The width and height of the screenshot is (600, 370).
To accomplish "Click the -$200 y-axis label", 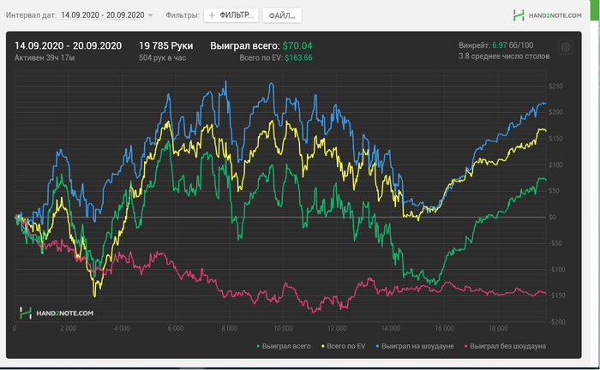I will [557, 322].
